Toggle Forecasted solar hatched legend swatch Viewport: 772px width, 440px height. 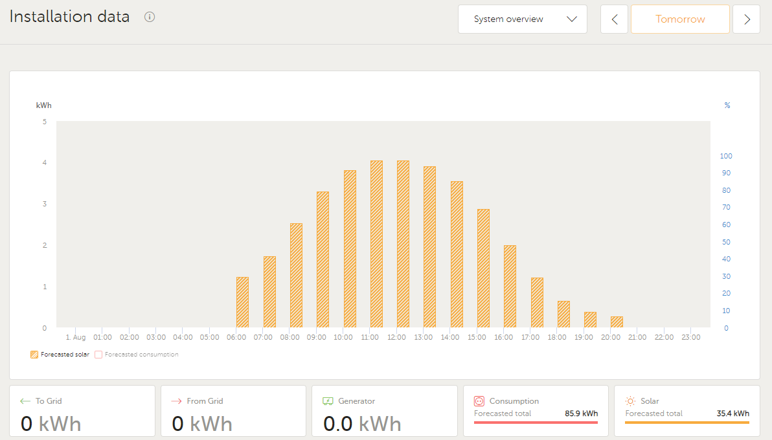pos(34,355)
